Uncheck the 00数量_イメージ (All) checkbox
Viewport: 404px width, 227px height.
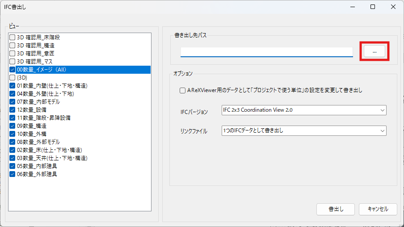pyautogui.click(x=13, y=70)
